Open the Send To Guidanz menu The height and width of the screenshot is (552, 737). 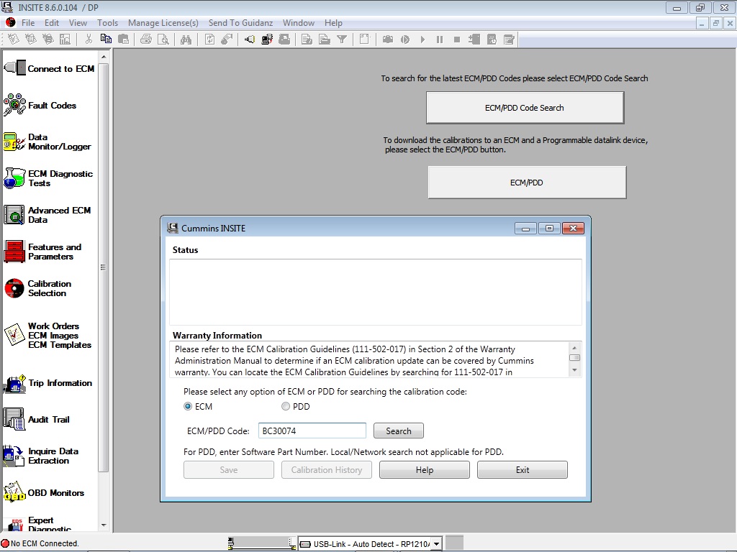click(x=240, y=22)
